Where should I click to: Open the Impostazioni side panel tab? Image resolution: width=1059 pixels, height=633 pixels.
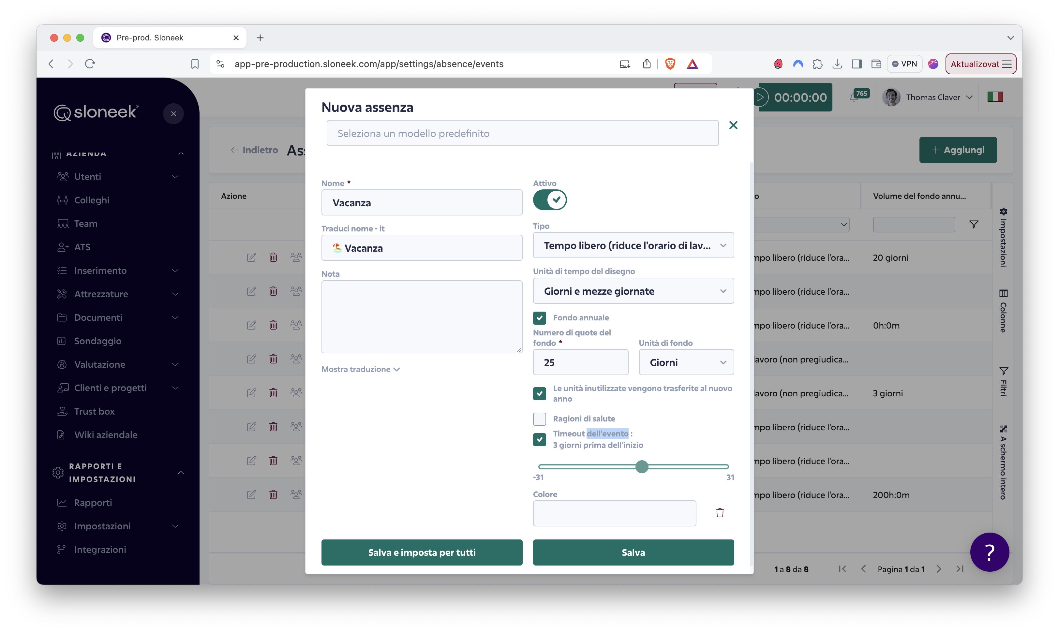point(1003,237)
